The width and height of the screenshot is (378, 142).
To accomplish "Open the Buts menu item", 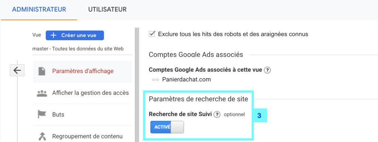I will click(x=83, y=114).
